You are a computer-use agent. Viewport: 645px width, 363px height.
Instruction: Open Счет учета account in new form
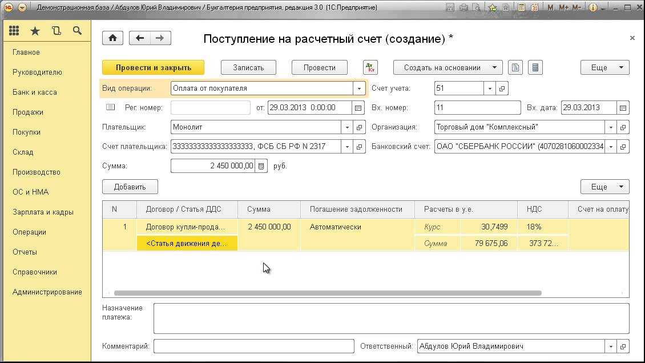502,88
